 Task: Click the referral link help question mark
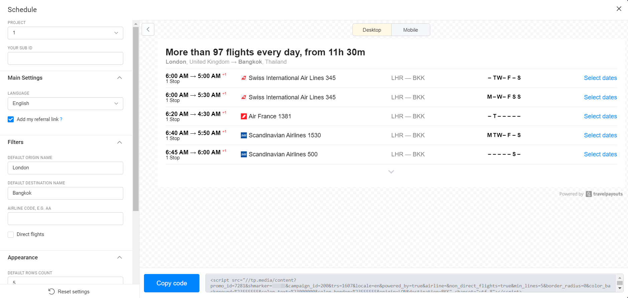click(x=61, y=119)
